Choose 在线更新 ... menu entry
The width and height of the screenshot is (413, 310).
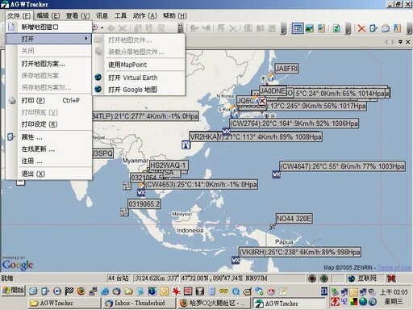tap(49, 149)
